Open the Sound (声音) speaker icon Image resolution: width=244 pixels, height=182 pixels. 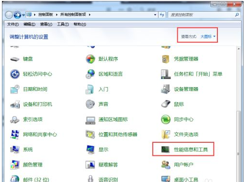90,104
